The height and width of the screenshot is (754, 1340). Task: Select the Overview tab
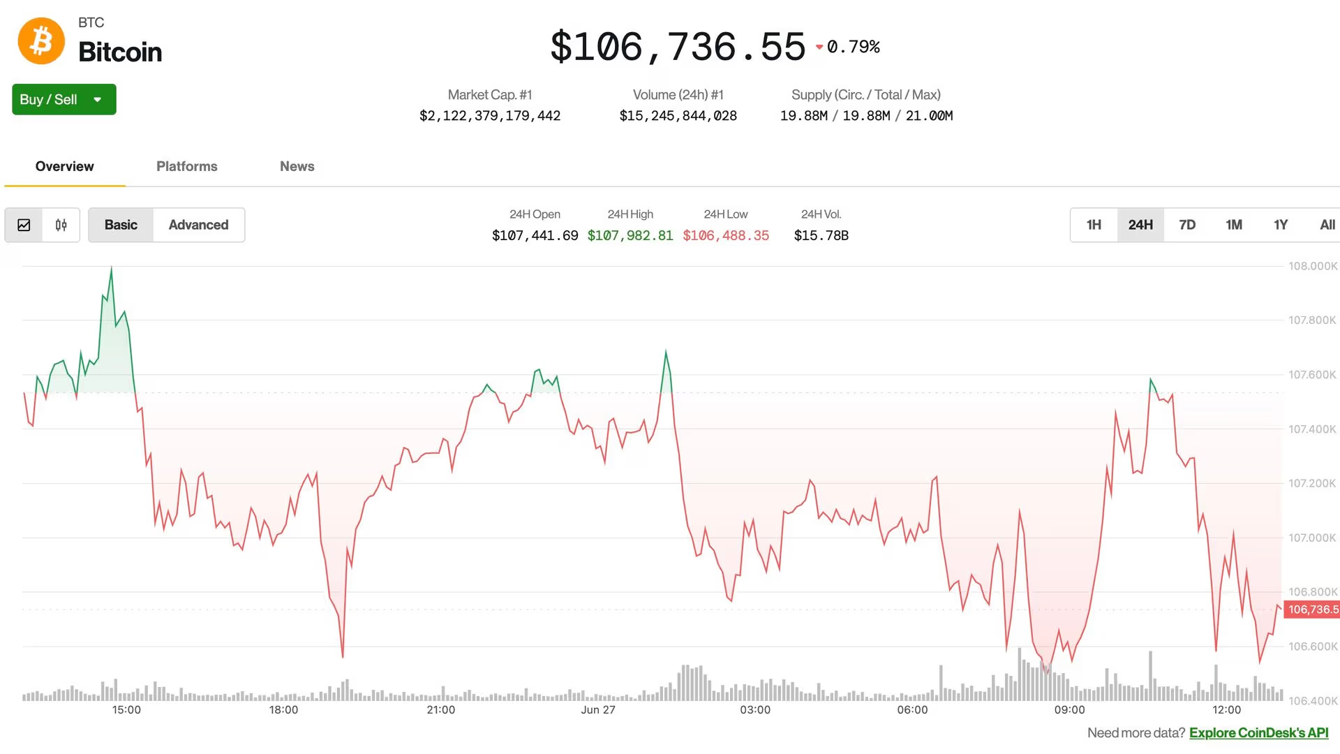(64, 166)
